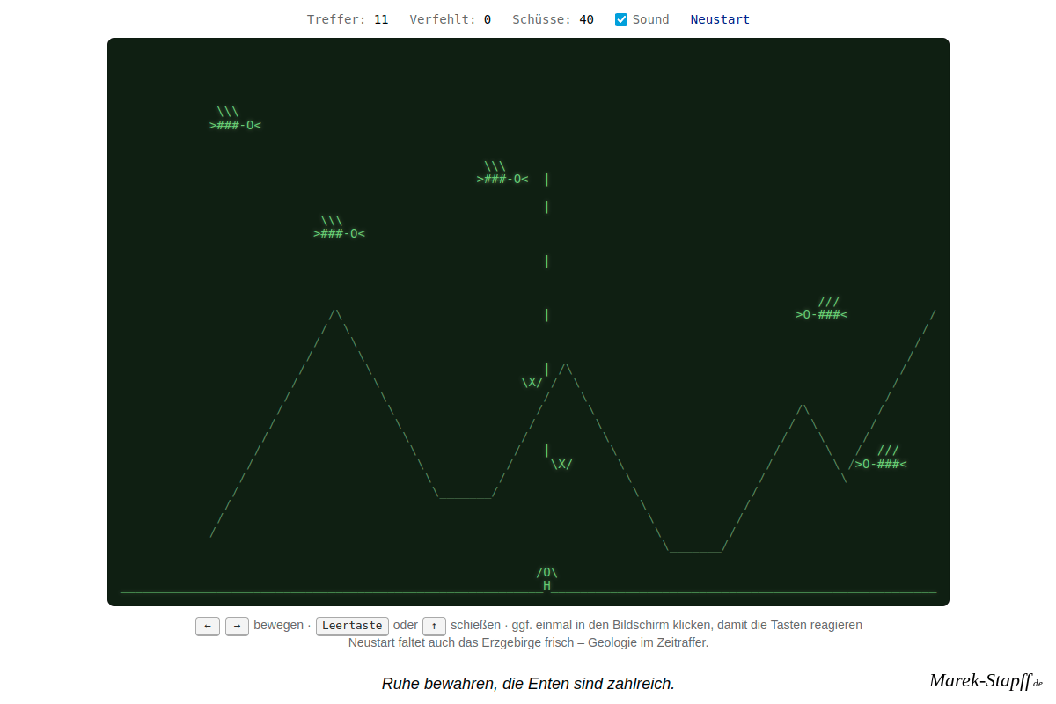Click the left arrow key button
The height and width of the screenshot is (704, 1056).
[x=208, y=626]
